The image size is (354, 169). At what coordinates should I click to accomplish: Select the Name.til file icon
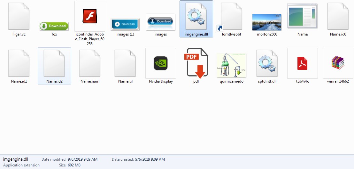tap(125, 63)
